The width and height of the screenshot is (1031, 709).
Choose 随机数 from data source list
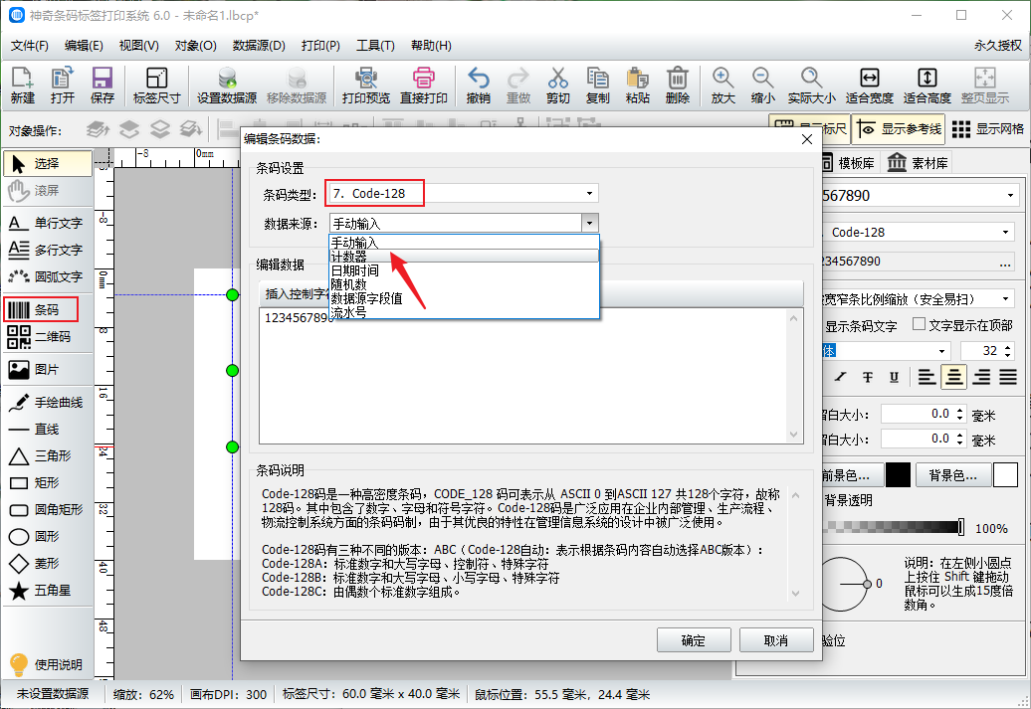point(464,283)
